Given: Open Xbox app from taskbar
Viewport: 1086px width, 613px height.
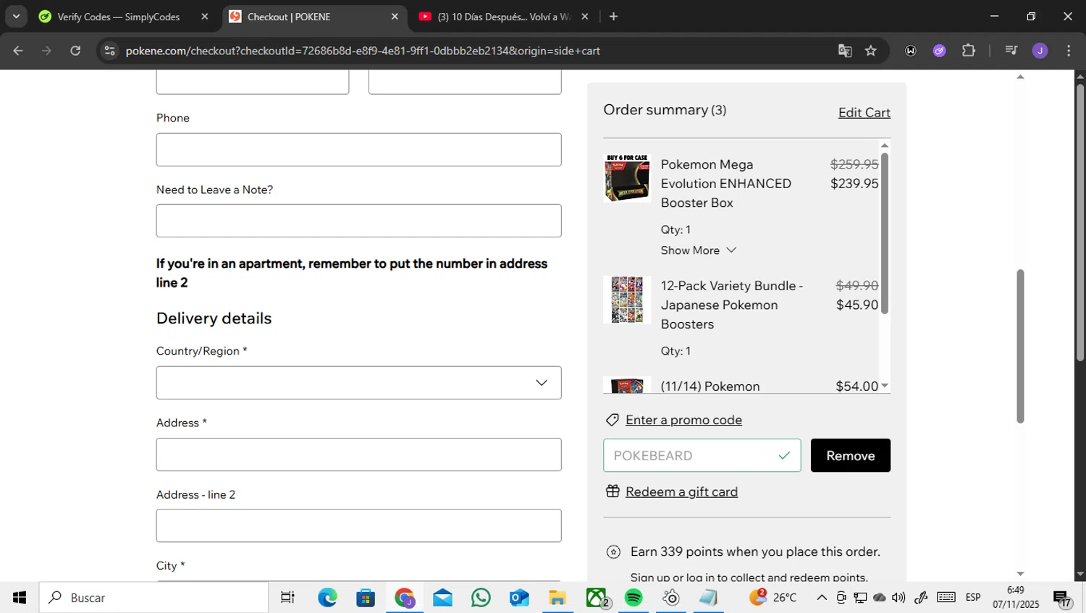Looking at the screenshot, I should (x=597, y=598).
